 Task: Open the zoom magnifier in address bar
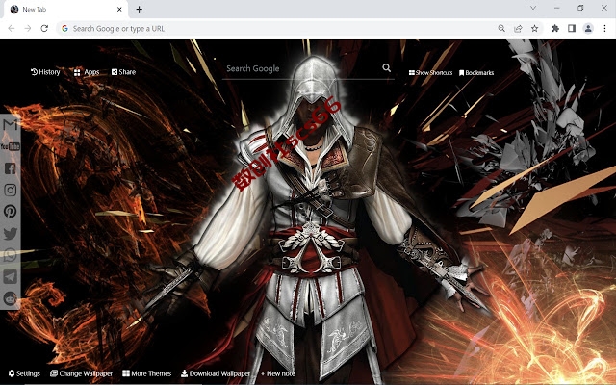click(x=501, y=28)
